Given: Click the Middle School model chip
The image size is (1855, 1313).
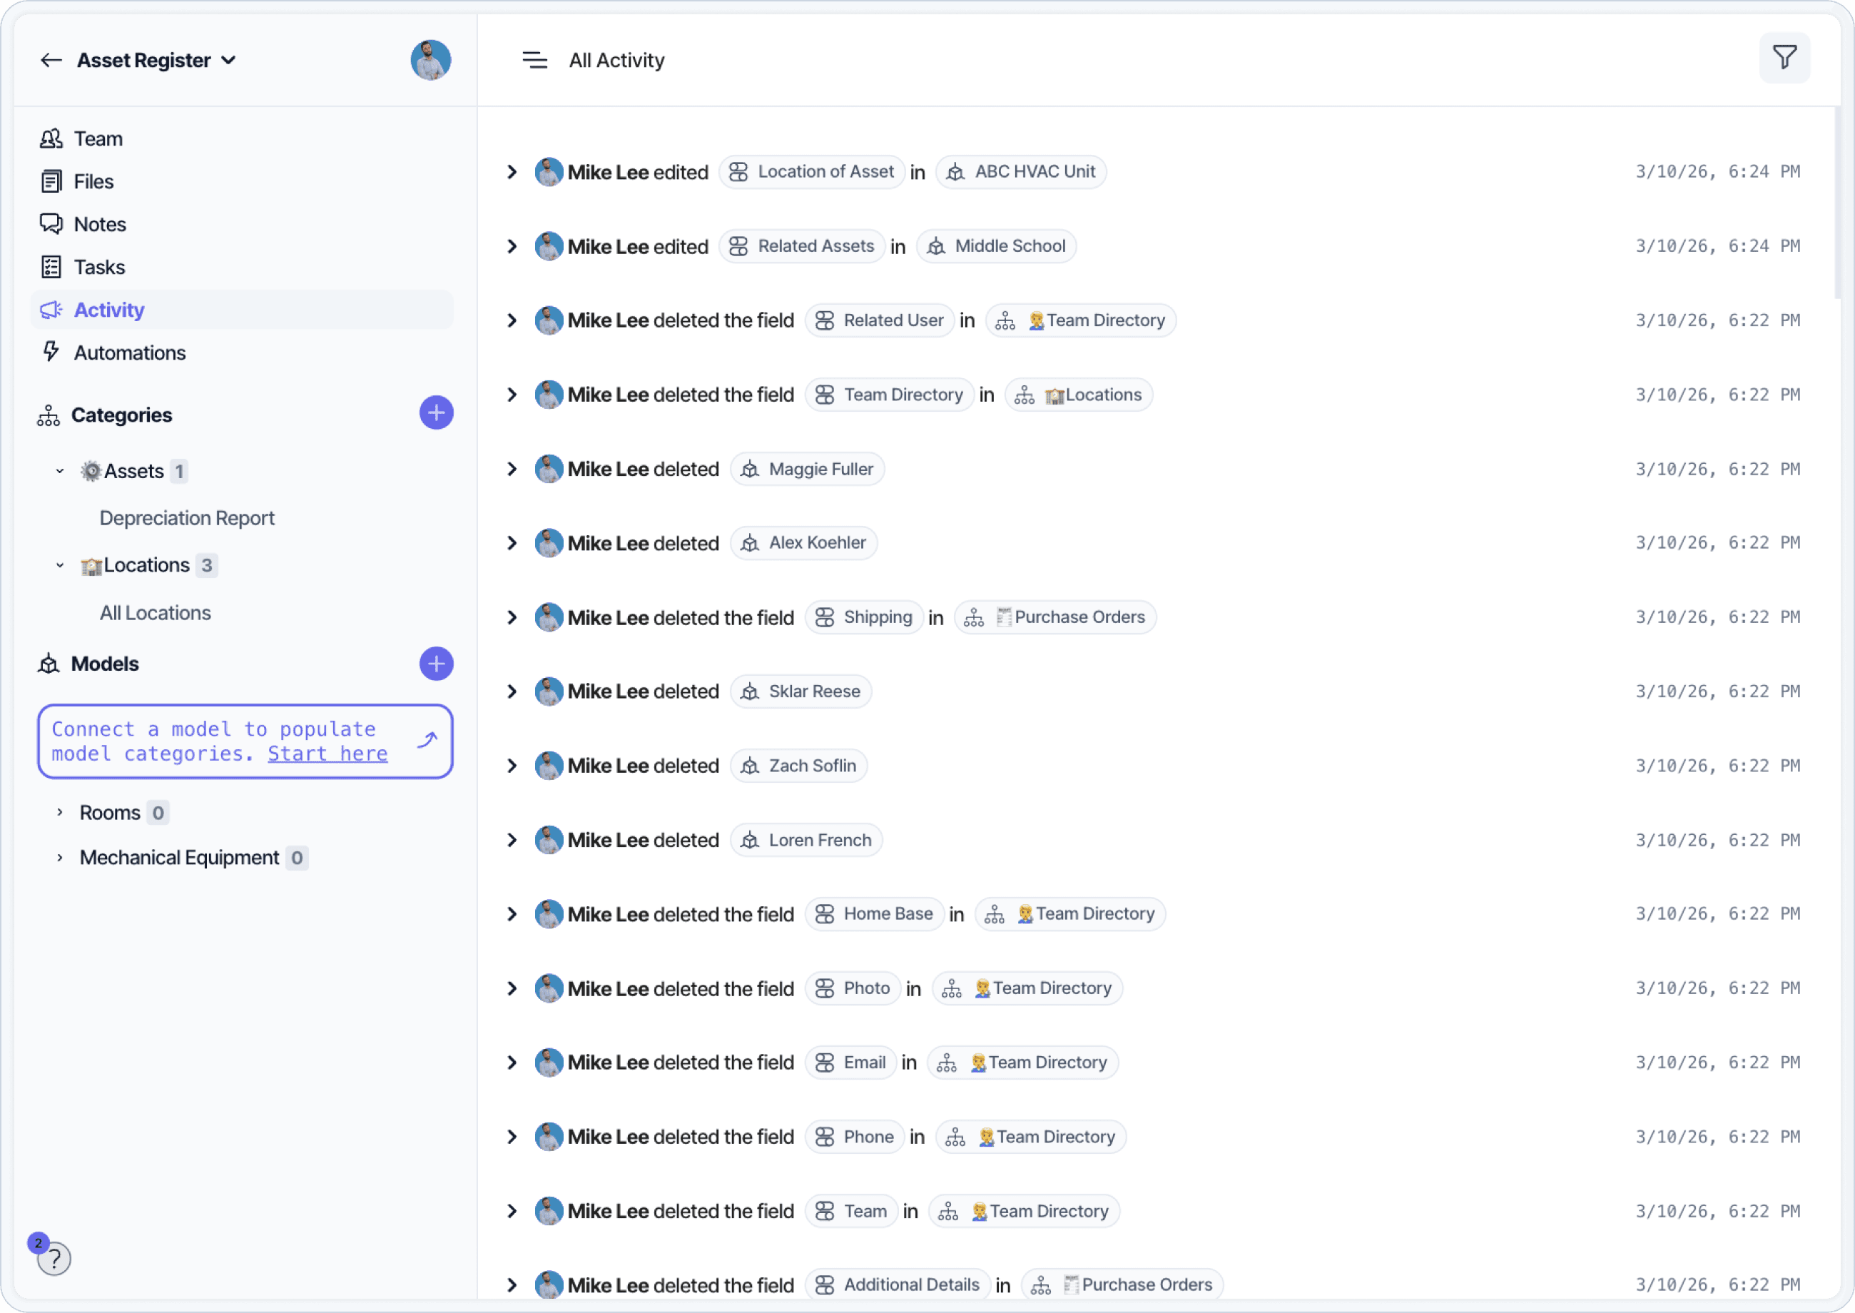Looking at the screenshot, I should point(996,245).
